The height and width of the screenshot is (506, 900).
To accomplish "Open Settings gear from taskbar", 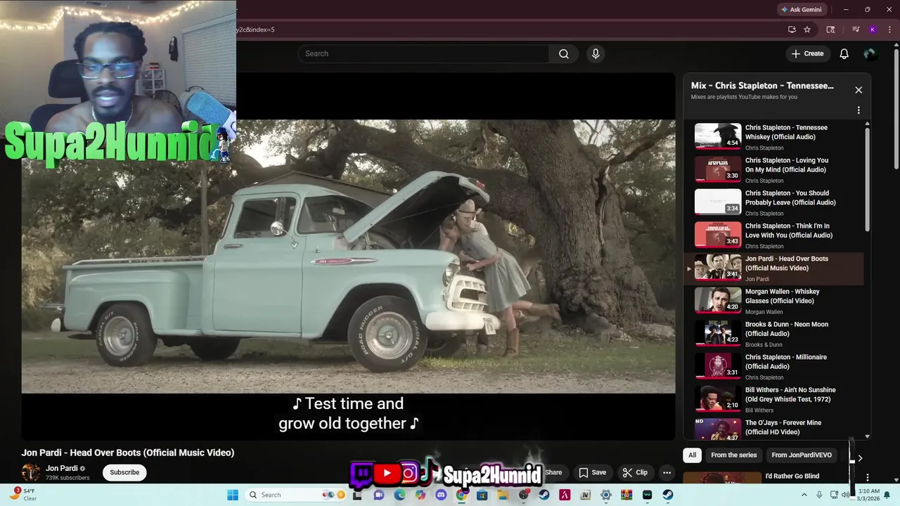I will click(x=605, y=495).
